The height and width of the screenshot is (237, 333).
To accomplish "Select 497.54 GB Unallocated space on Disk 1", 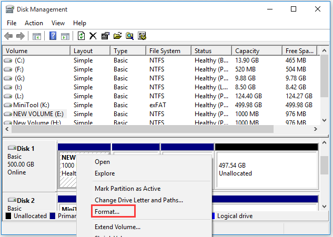I will click(267, 170).
